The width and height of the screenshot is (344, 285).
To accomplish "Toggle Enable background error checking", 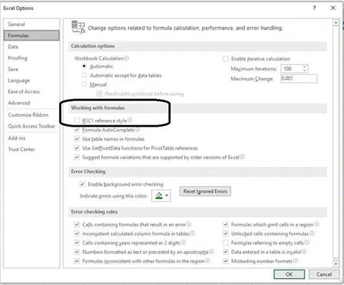I will coord(82,184).
